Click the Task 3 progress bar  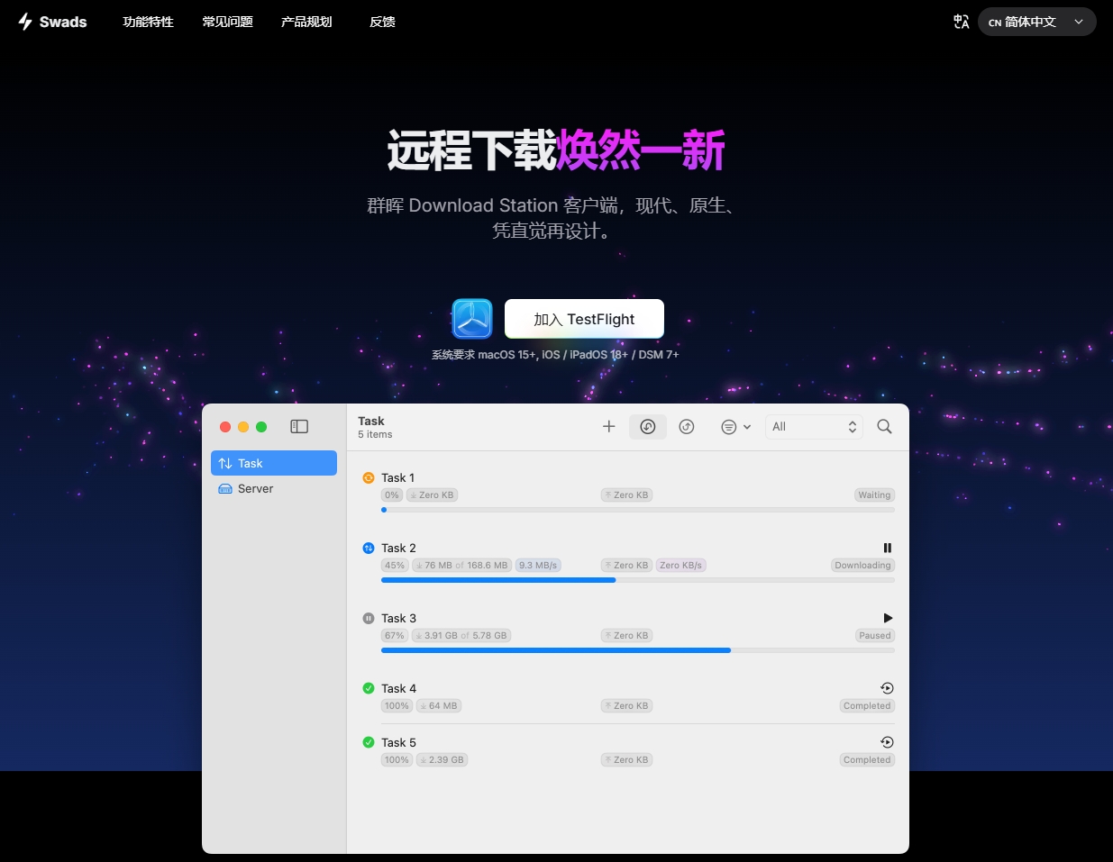coord(638,650)
